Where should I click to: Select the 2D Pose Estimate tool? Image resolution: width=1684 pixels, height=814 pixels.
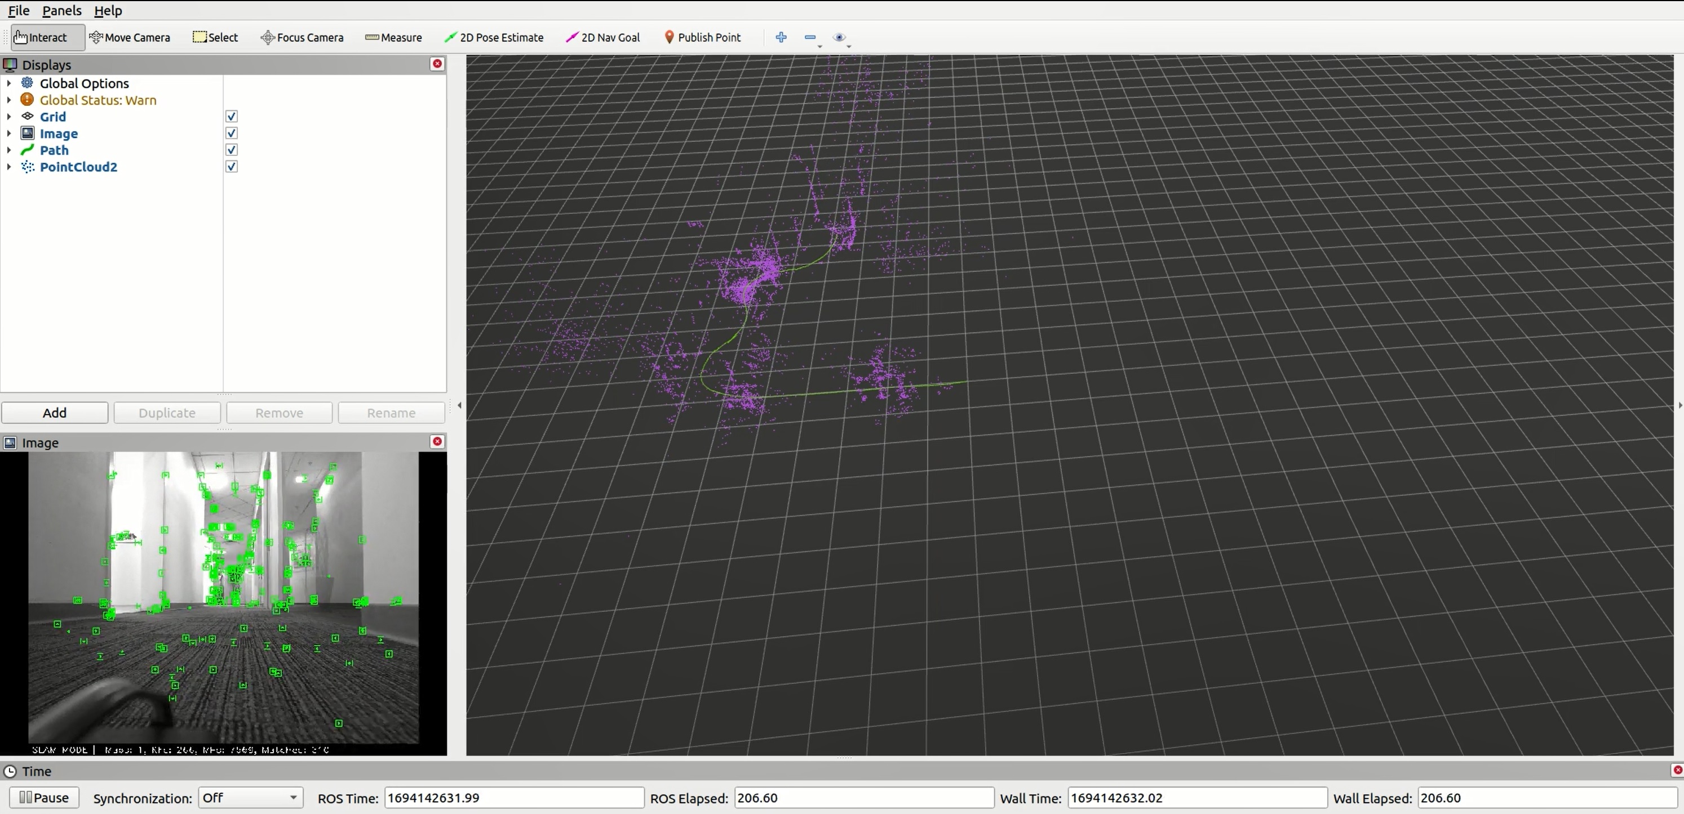(x=494, y=37)
